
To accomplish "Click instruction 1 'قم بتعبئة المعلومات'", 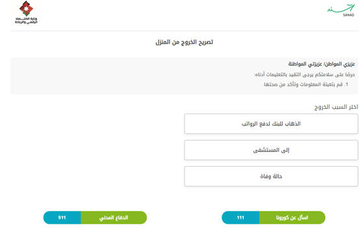I will click(x=306, y=84).
